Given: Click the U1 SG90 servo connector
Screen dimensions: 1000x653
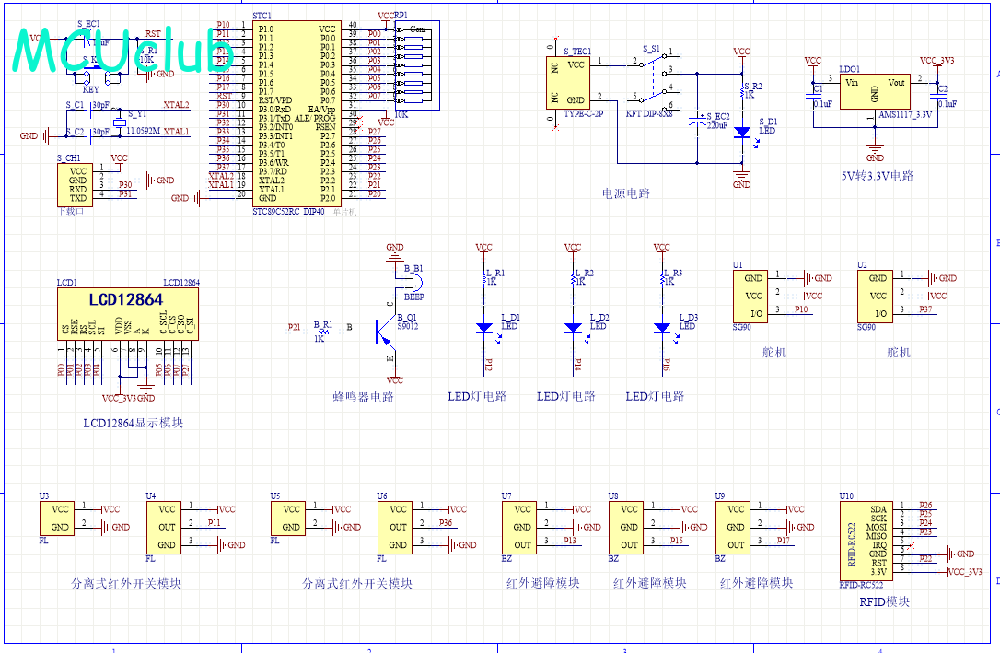Looking at the screenshot, I should pyautogui.click(x=753, y=295).
